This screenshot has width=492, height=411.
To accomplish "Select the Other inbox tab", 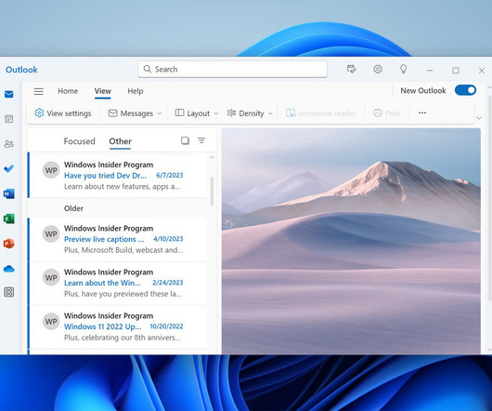I will [120, 141].
